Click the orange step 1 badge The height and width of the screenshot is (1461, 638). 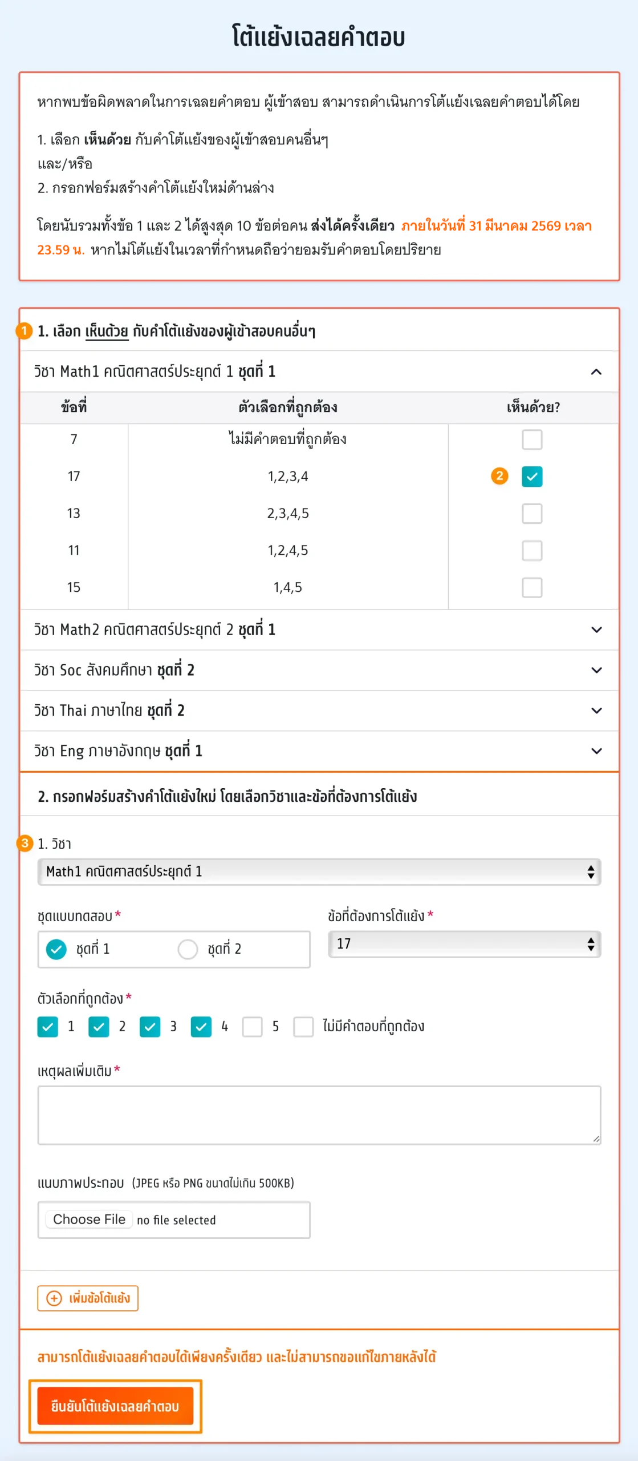tap(24, 330)
